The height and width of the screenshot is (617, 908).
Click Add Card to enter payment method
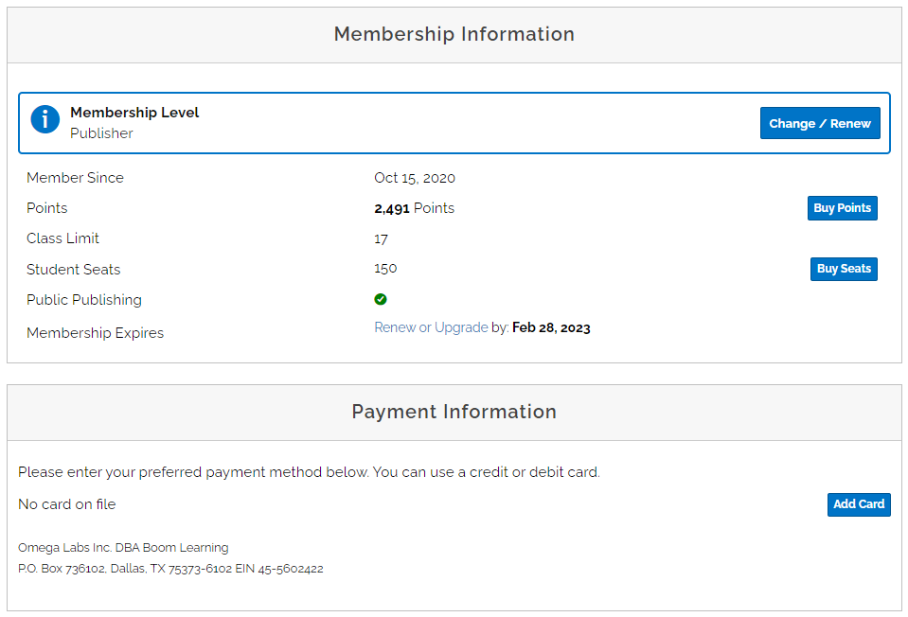pyautogui.click(x=858, y=504)
